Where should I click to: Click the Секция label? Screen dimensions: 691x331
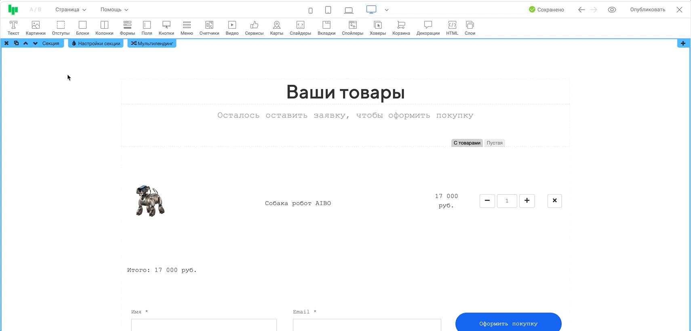click(x=51, y=43)
